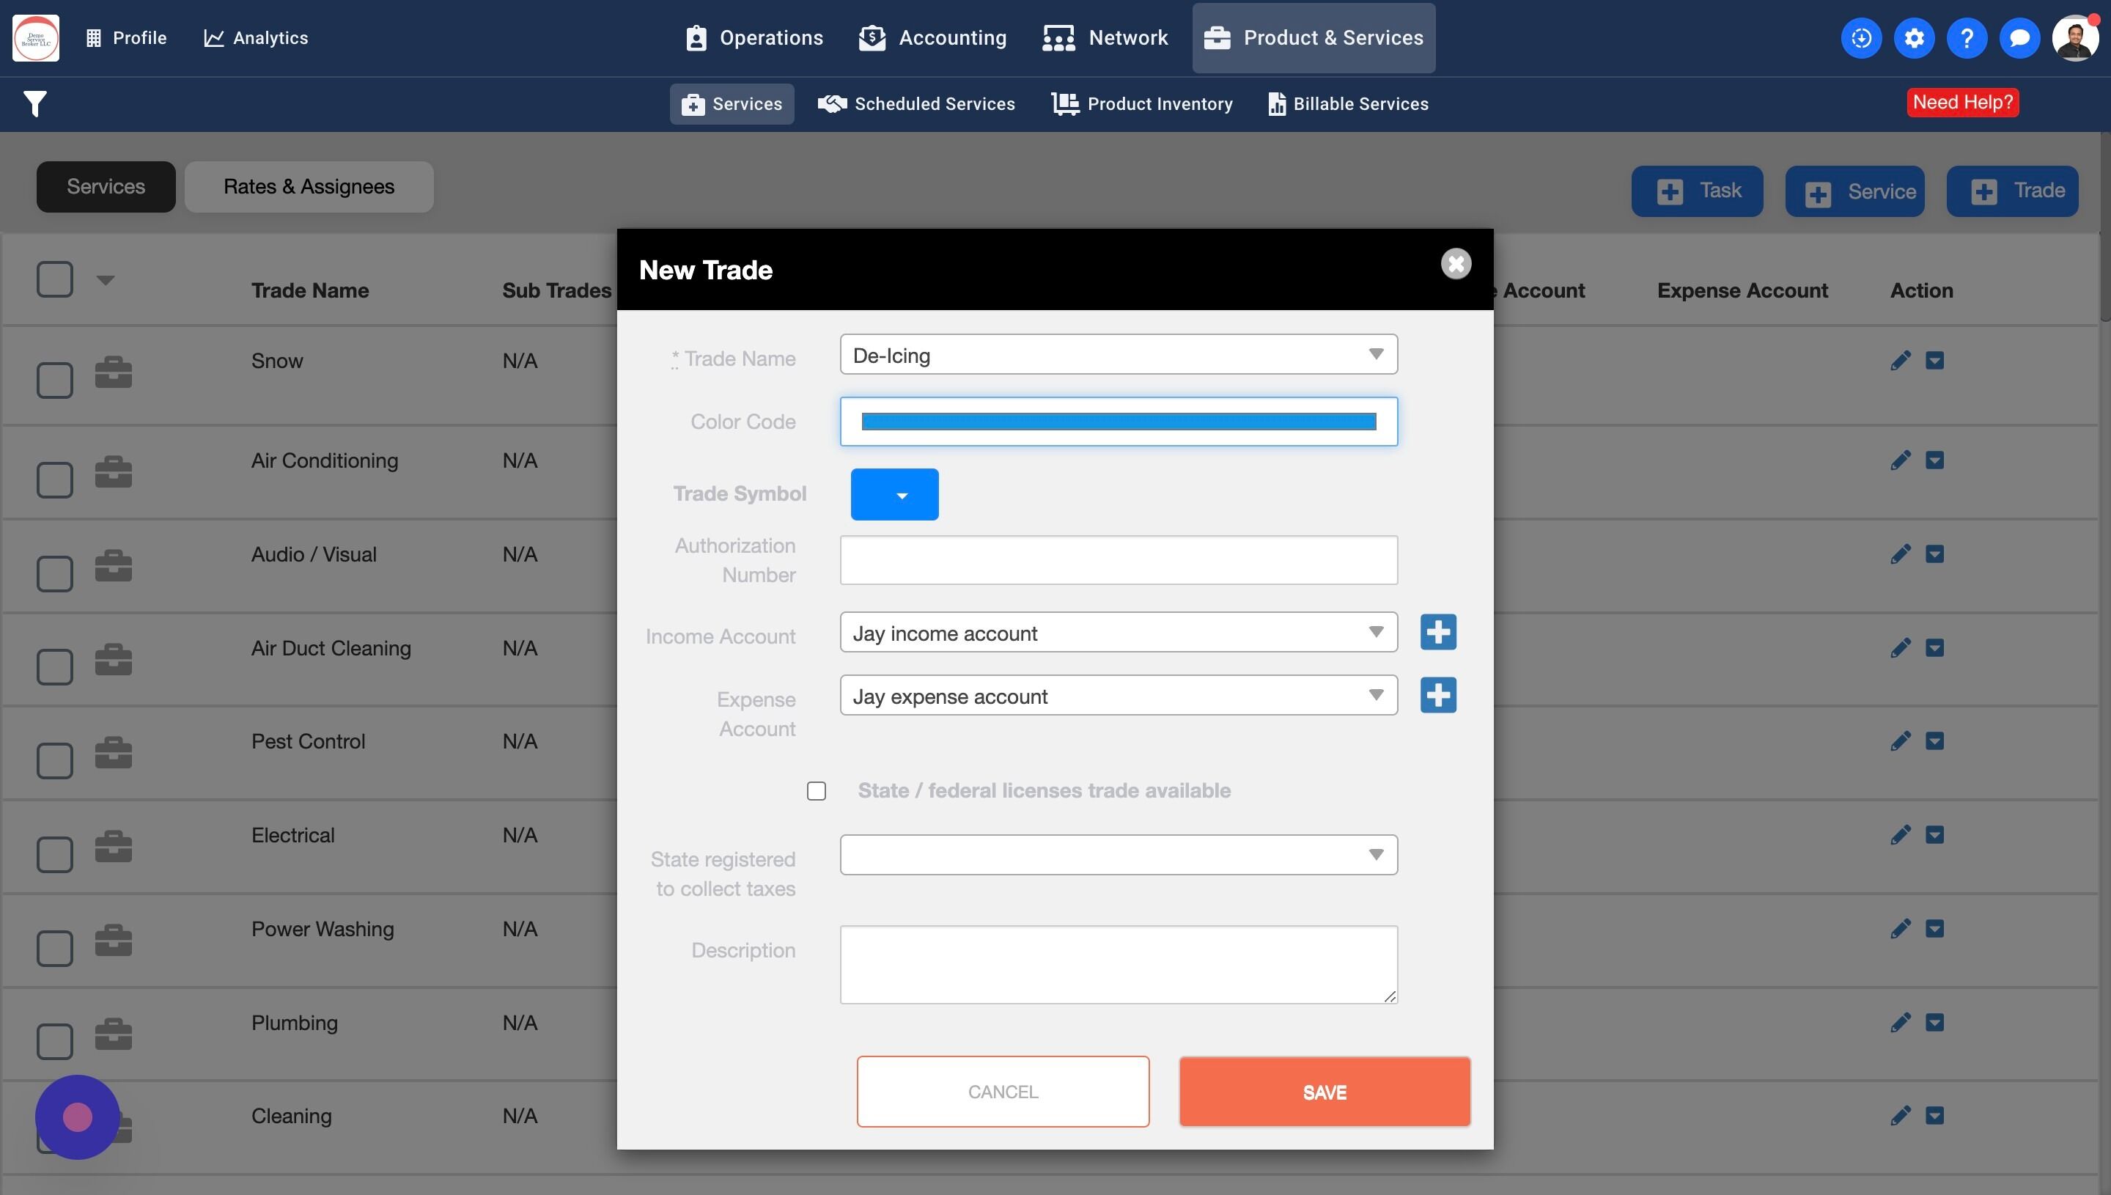2111x1195 pixels.
Task: Check the Snow row checkbox
Action: (55, 380)
